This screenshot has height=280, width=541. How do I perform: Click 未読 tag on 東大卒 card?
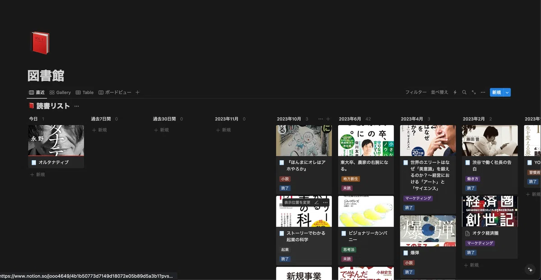click(347, 188)
